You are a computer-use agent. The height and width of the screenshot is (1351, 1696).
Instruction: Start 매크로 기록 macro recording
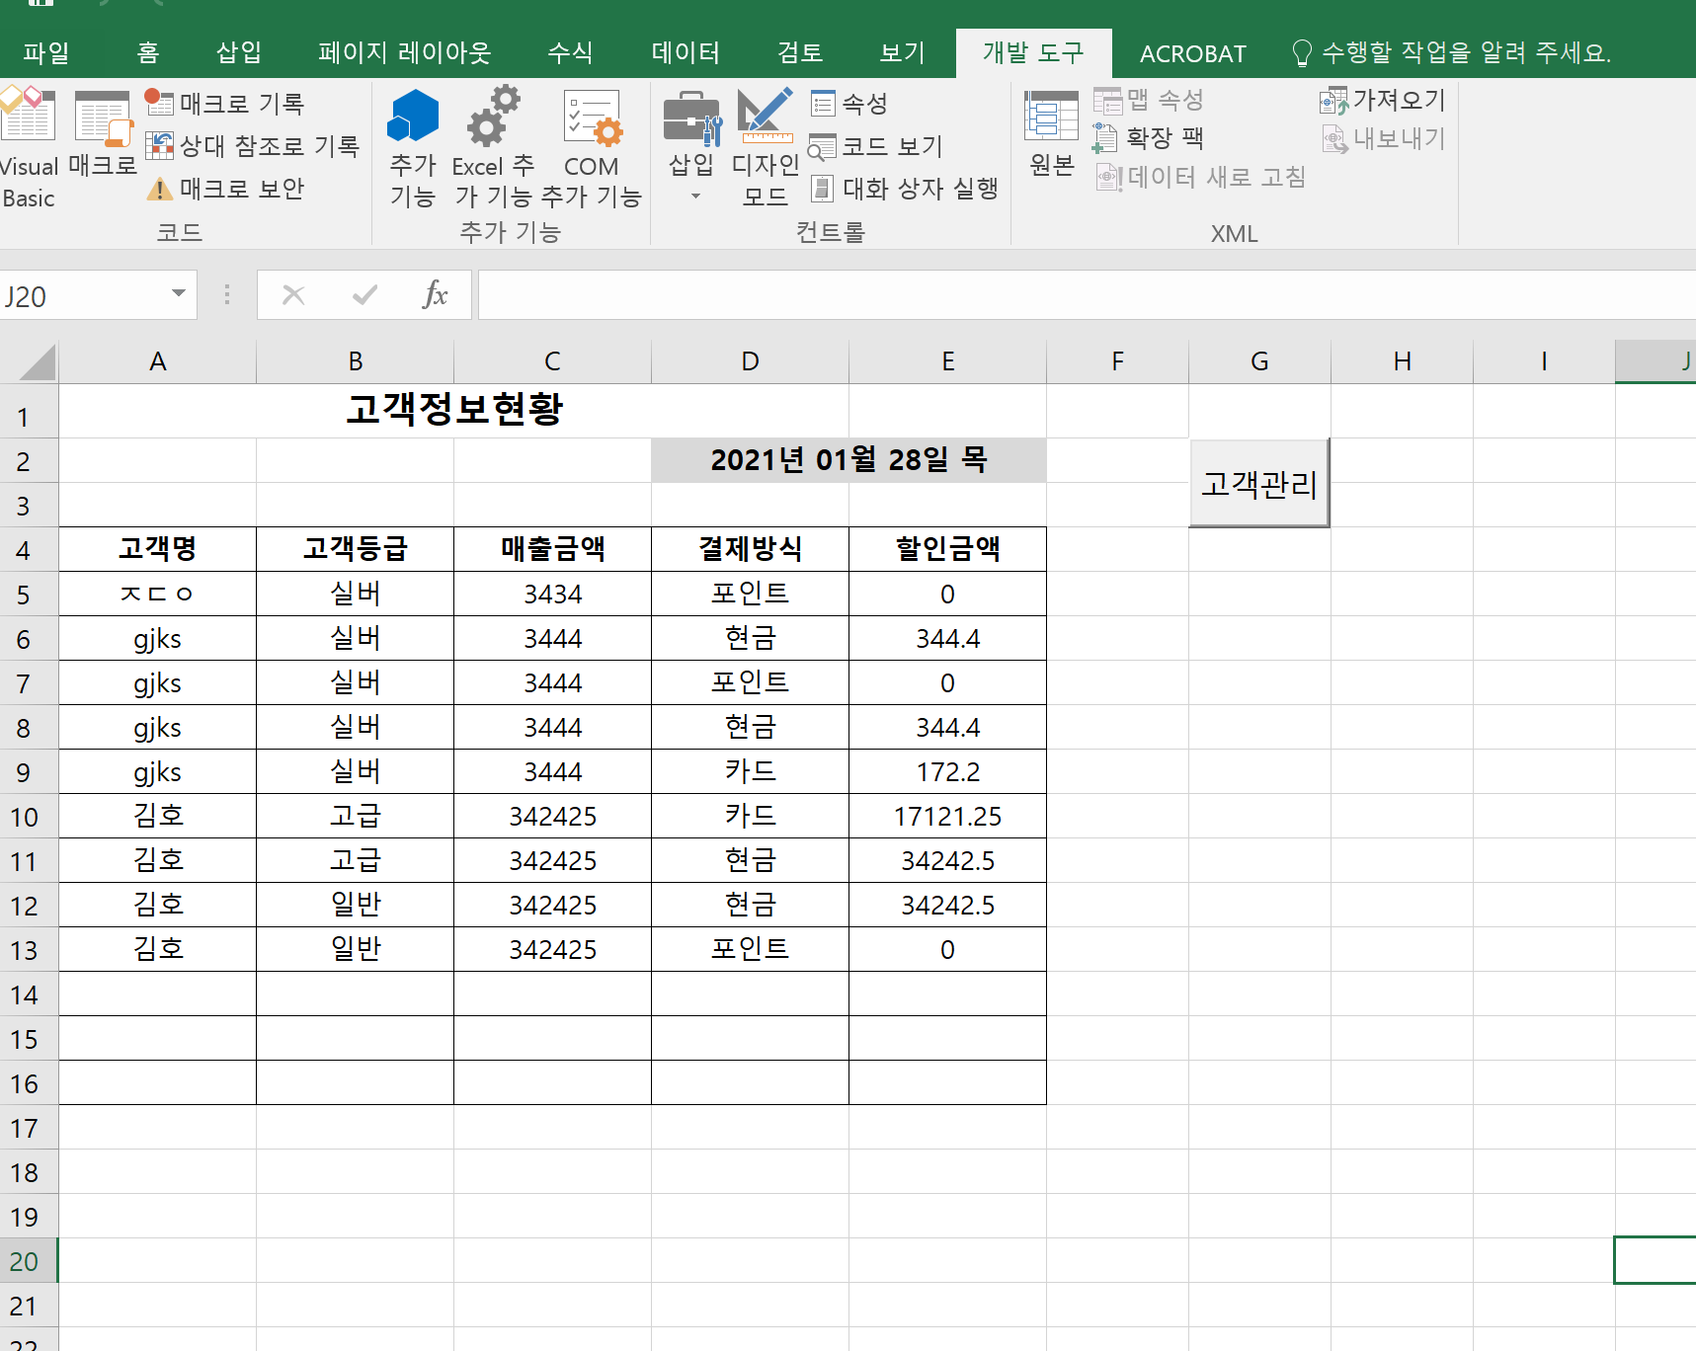pos(225,104)
